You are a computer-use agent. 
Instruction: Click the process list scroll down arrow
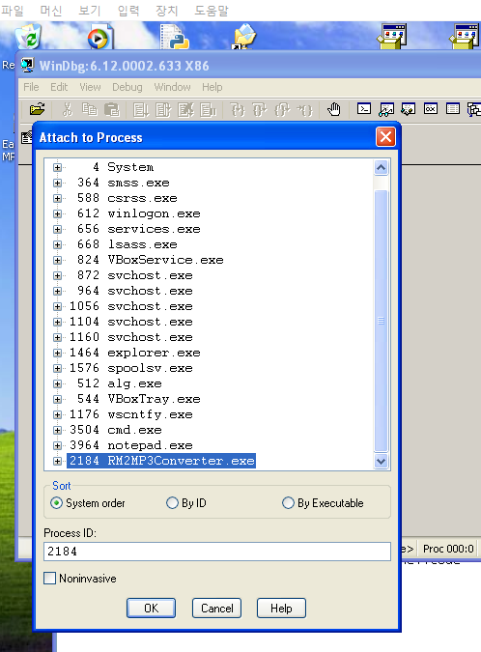pyautogui.click(x=381, y=461)
